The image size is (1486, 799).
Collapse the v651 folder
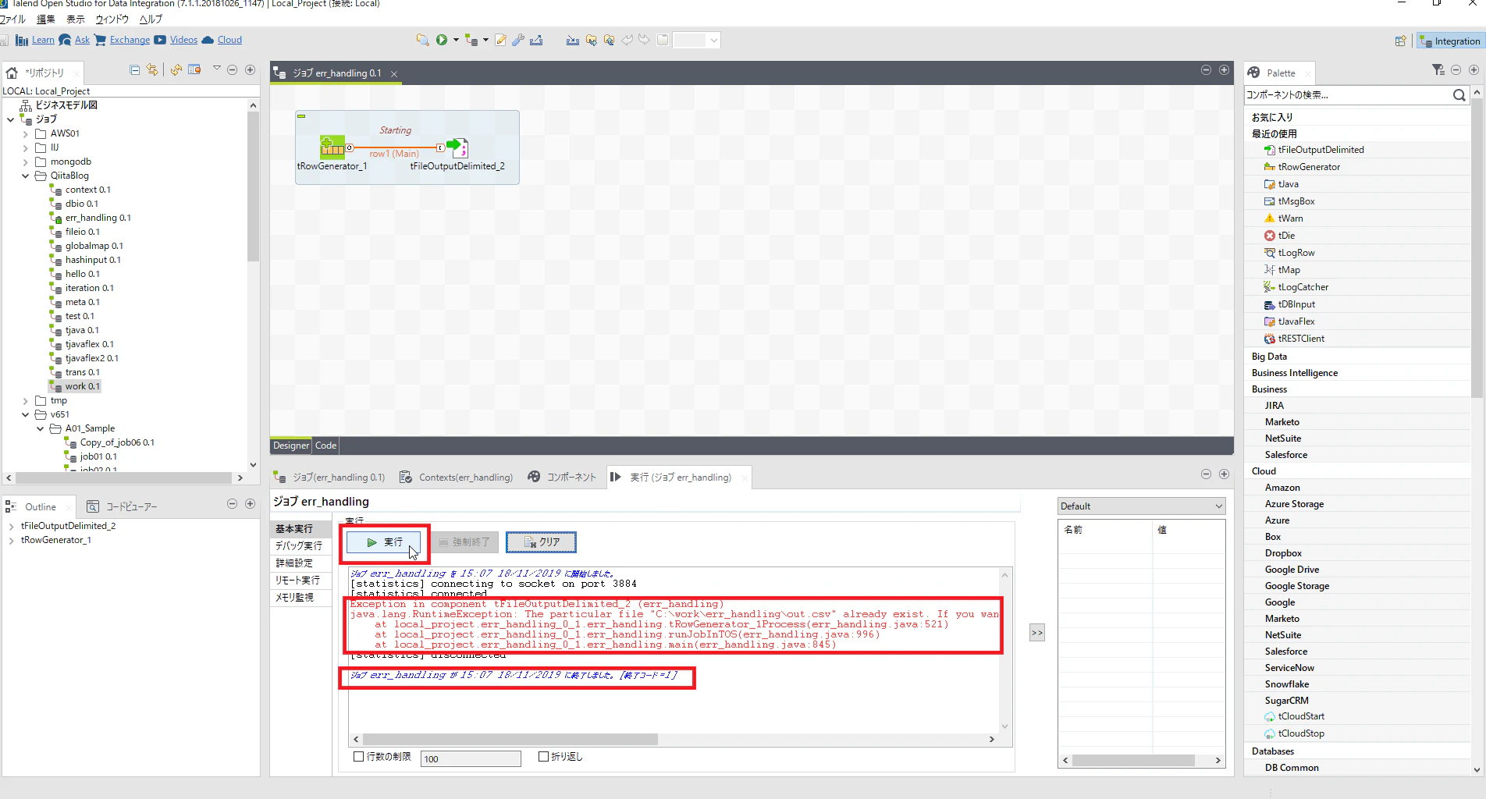point(25,415)
